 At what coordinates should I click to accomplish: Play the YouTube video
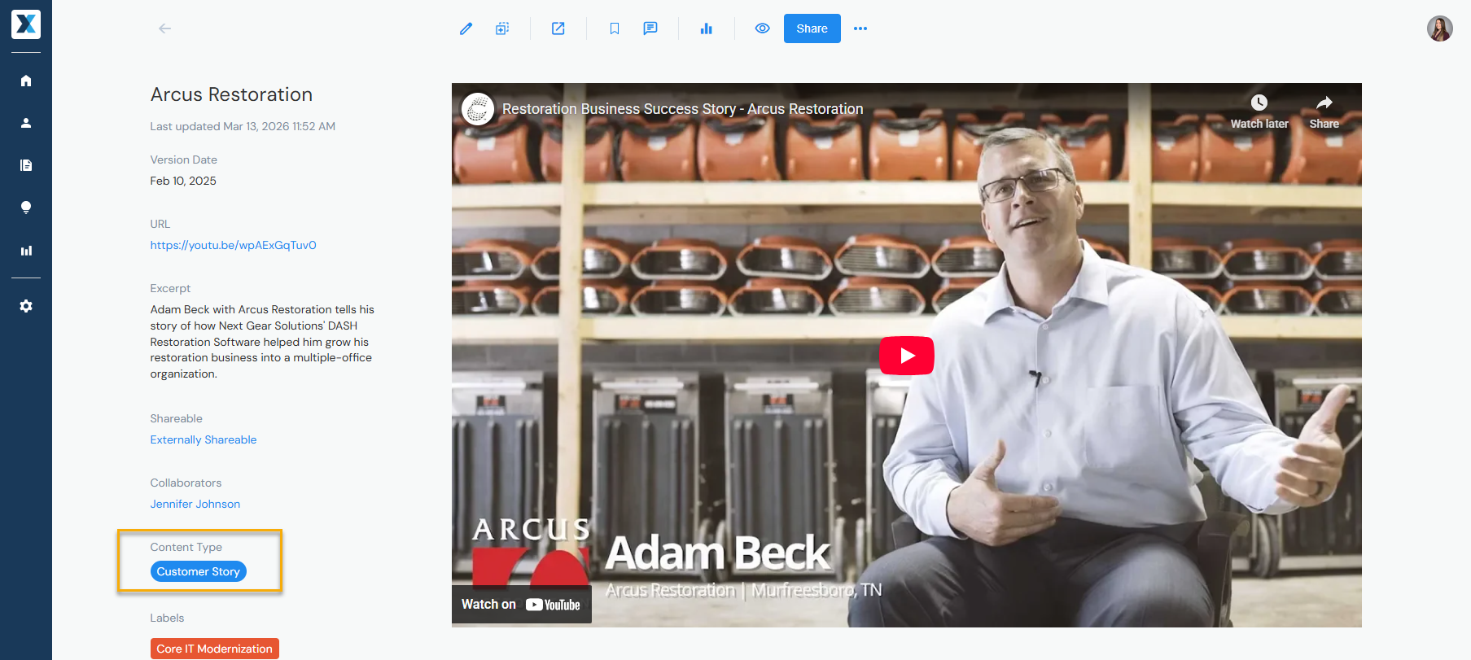tap(907, 356)
